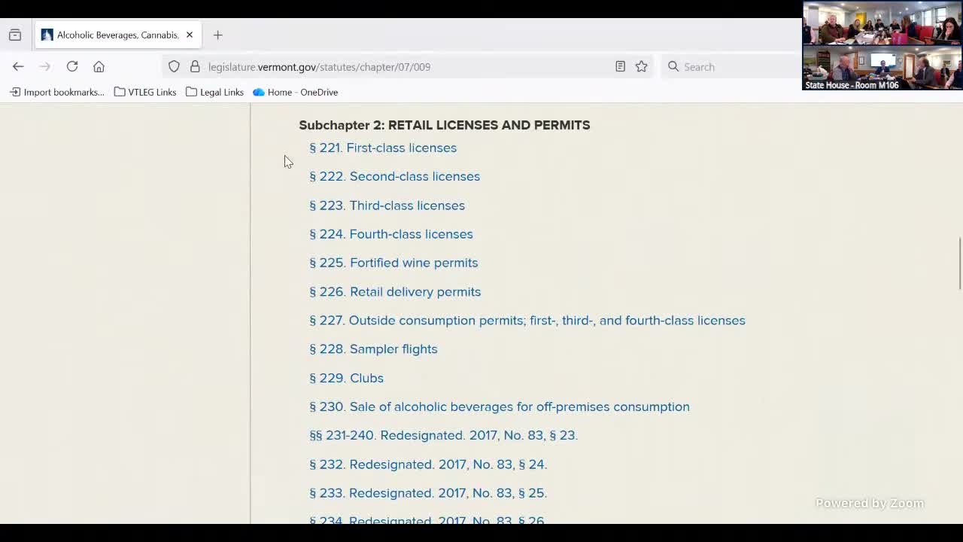Open the Firefox tab overview icon
Viewport: 963px width, 542px height.
coord(15,35)
